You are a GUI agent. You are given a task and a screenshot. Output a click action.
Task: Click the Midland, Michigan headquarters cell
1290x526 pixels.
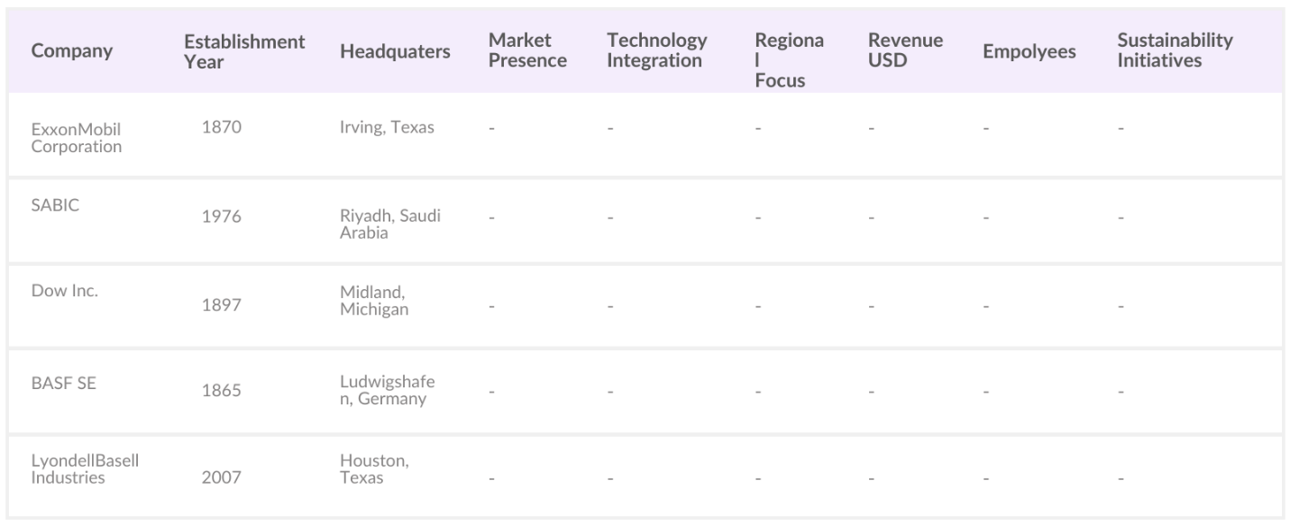point(374,301)
